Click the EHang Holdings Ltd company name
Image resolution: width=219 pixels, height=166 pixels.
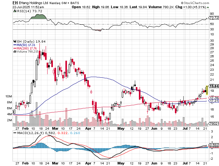33,3
